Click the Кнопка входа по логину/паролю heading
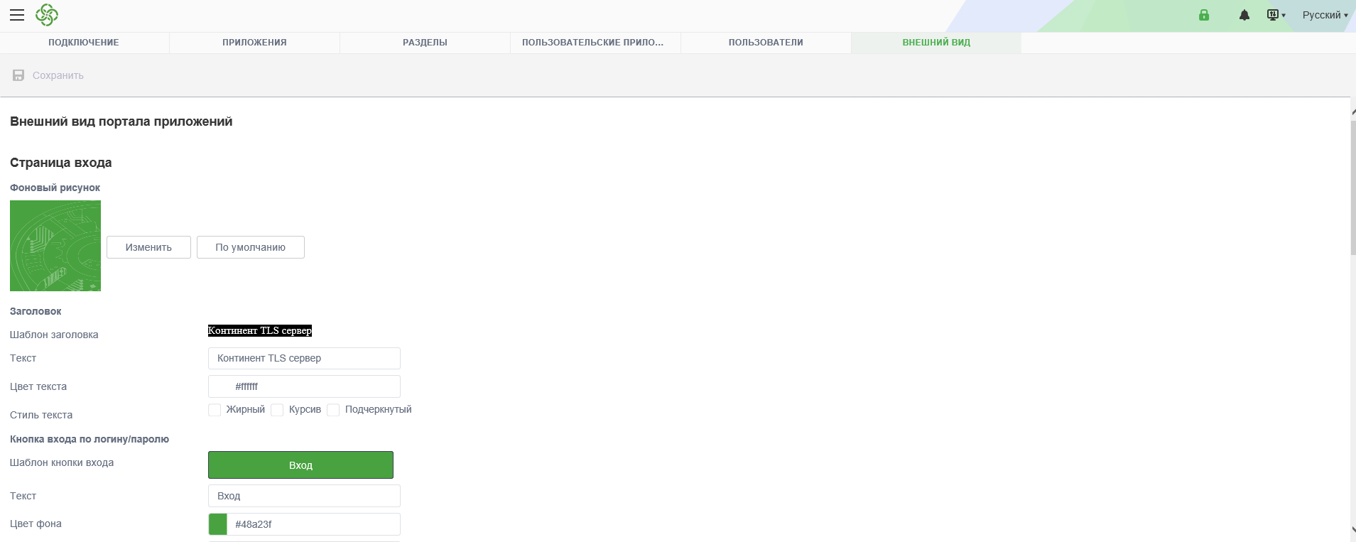 coord(90,439)
